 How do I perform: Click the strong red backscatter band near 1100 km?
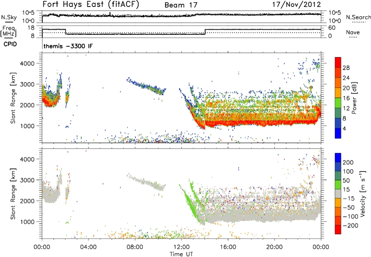(x=260, y=122)
